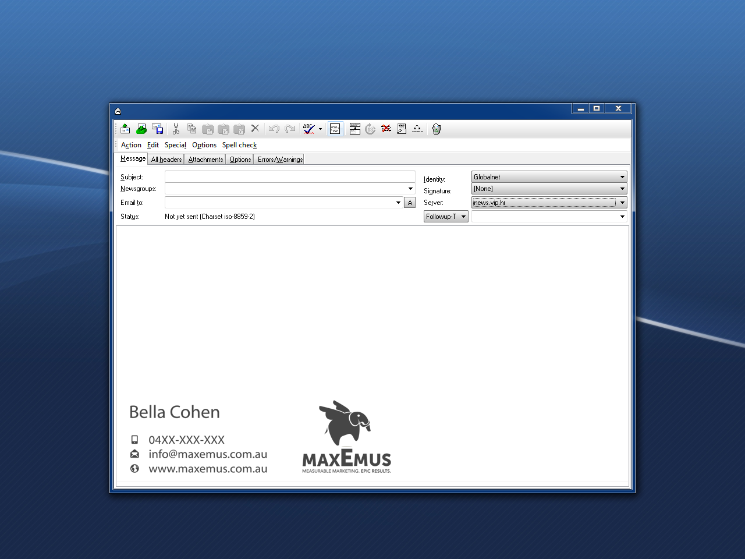745x559 pixels.
Task: Run the ABC spell check tool
Action: pos(308,129)
